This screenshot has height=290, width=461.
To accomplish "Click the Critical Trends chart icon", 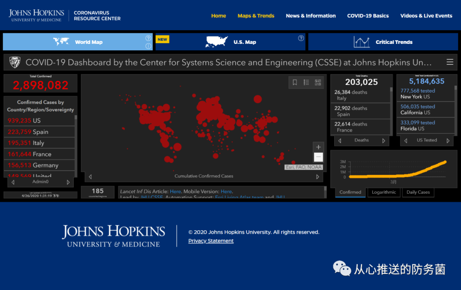I will [362, 42].
